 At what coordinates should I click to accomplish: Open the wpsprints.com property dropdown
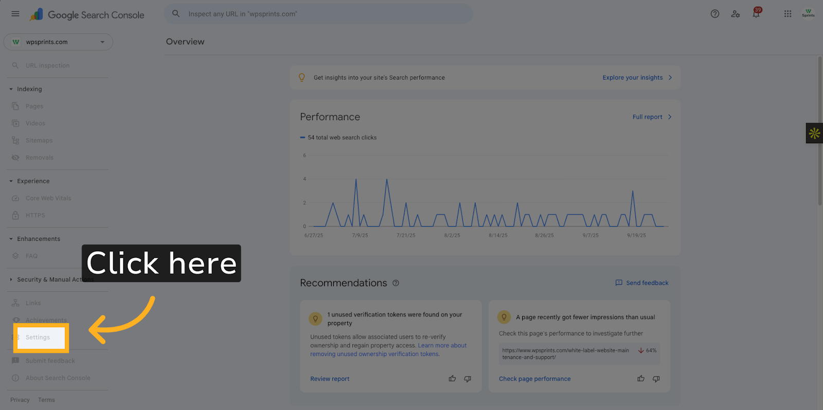(58, 42)
